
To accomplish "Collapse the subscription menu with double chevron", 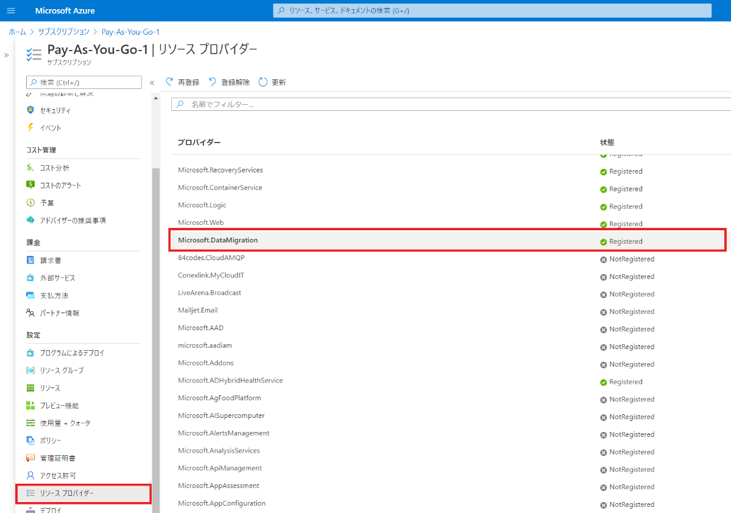I will pyautogui.click(x=152, y=83).
